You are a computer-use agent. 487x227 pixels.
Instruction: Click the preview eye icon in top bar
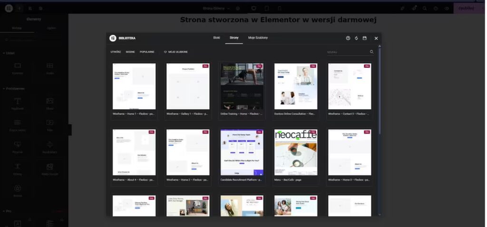[x=447, y=9]
